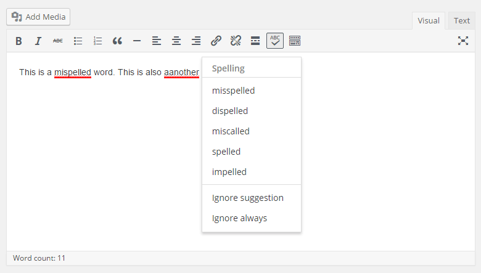481x273 pixels.
Task: Choose the suggestion 'impelled'
Action: tap(252, 172)
